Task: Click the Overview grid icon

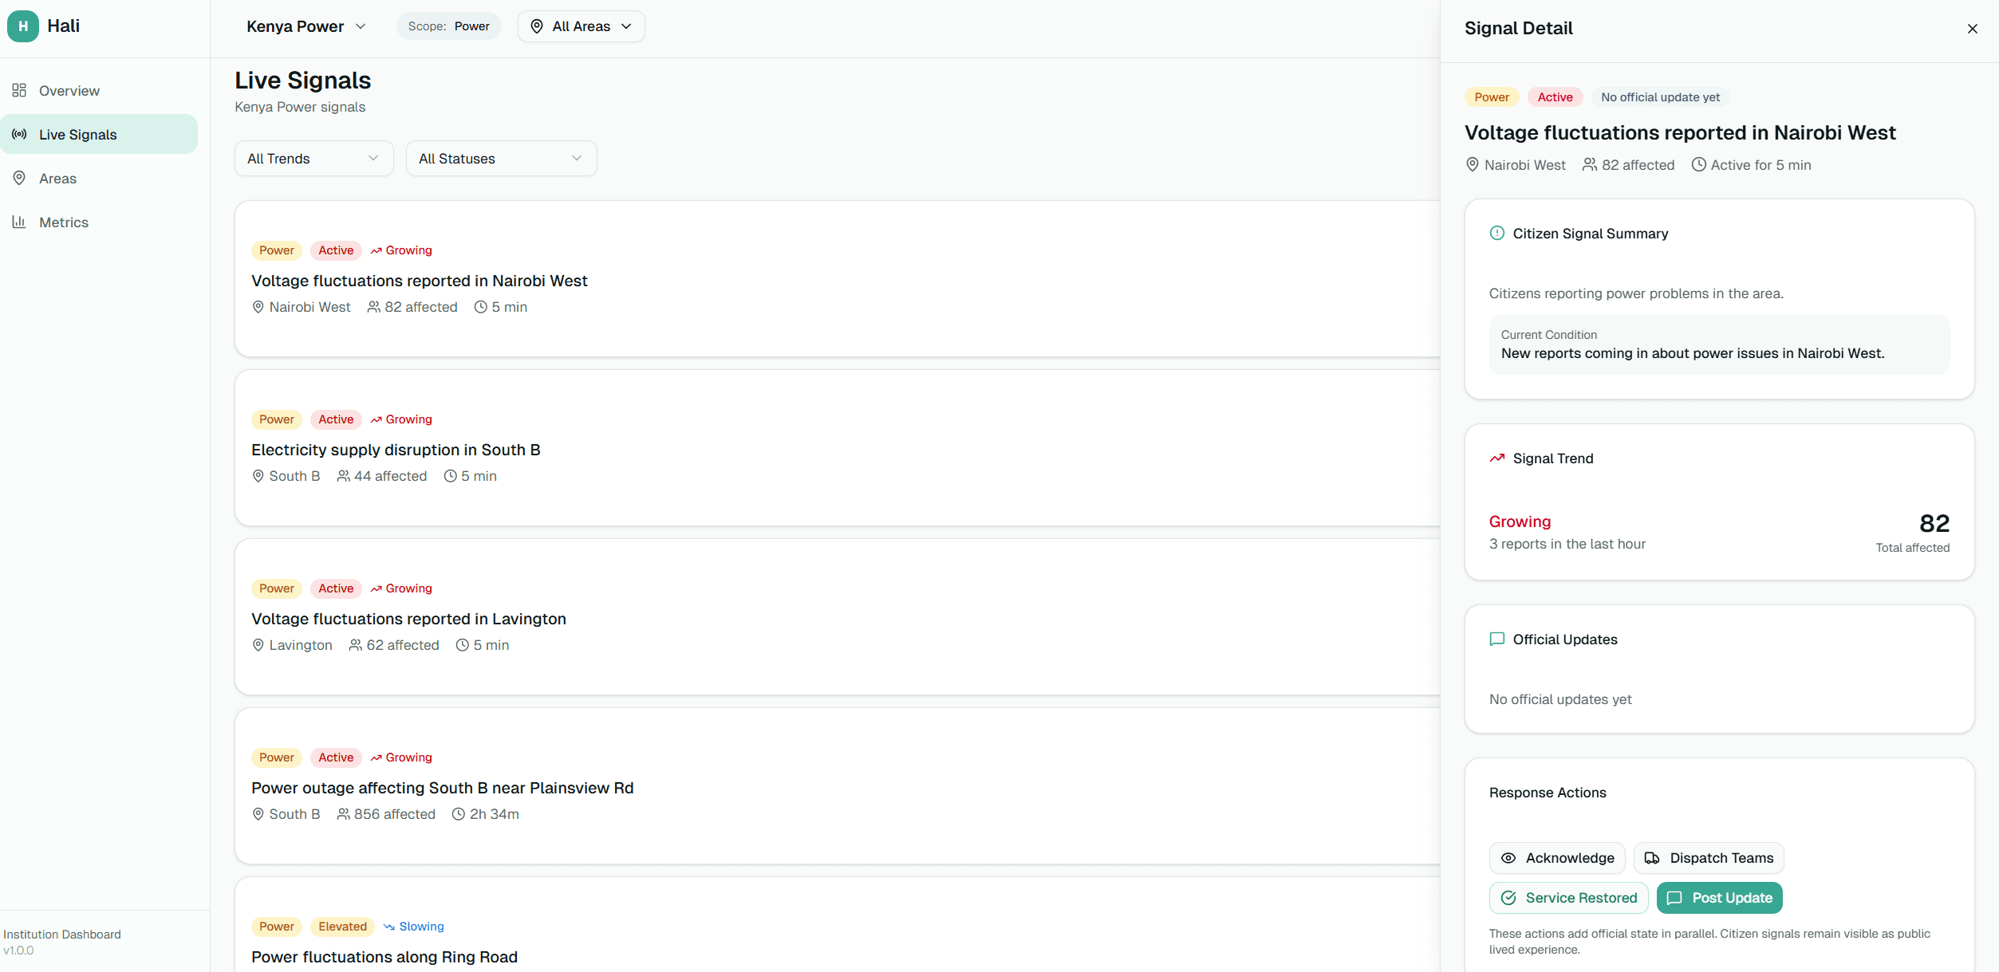Action: (x=19, y=90)
